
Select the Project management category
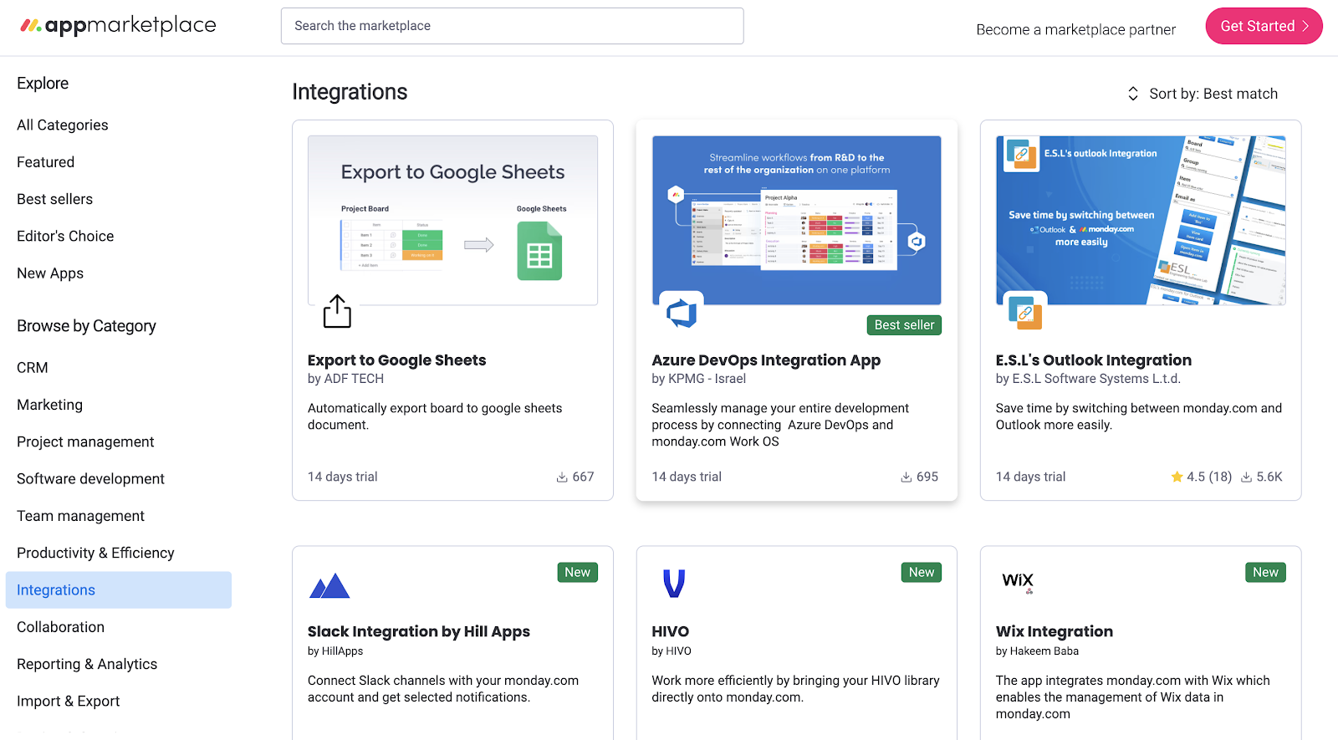[x=85, y=441]
